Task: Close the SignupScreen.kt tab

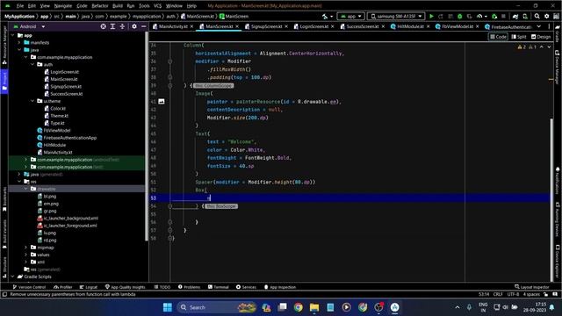Action: coord(286,26)
